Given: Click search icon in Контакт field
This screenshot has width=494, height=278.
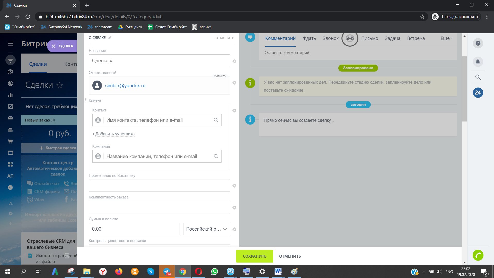Looking at the screenshot, I should (216, 120).
